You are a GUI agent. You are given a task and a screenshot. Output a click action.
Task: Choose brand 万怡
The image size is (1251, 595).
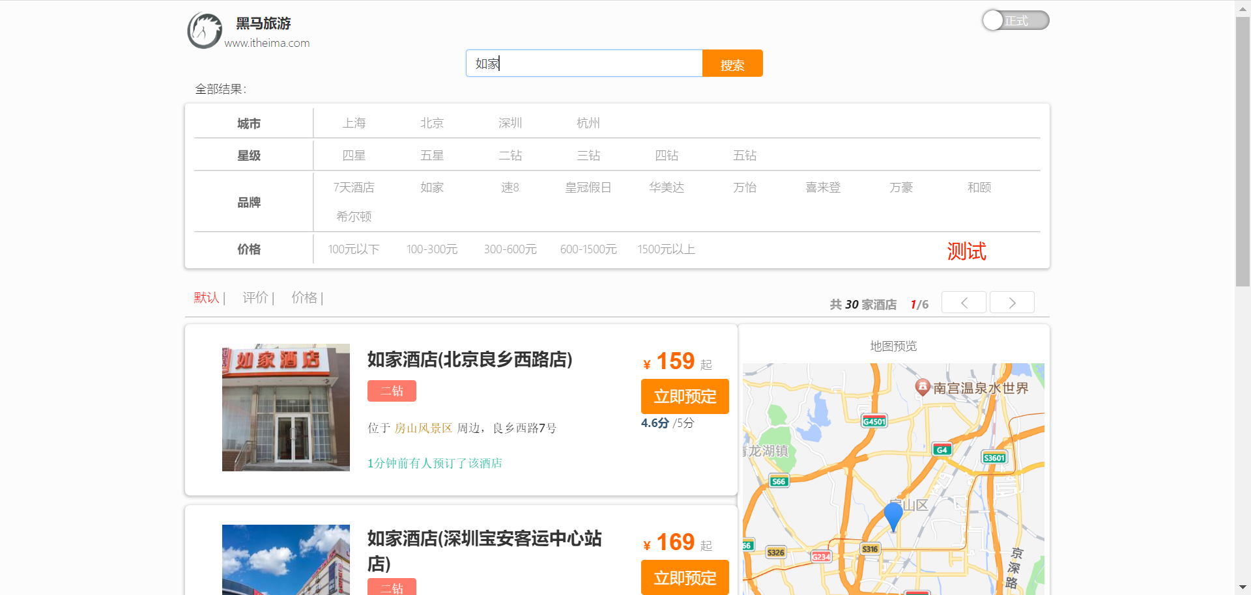745,187
